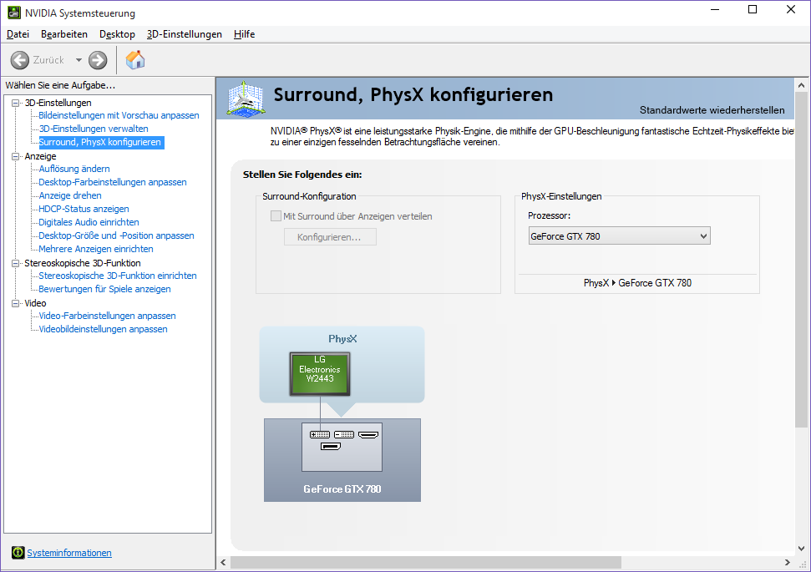
Task: Open Desktop-Farbeinstellungen anpassen
Action: [x=113, y=182]
